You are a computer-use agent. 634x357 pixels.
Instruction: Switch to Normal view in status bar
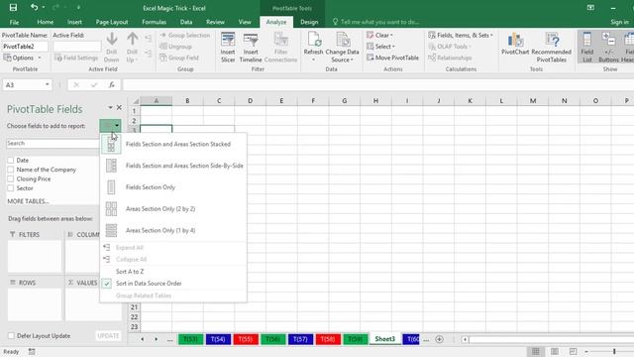[x=536, y=351]
